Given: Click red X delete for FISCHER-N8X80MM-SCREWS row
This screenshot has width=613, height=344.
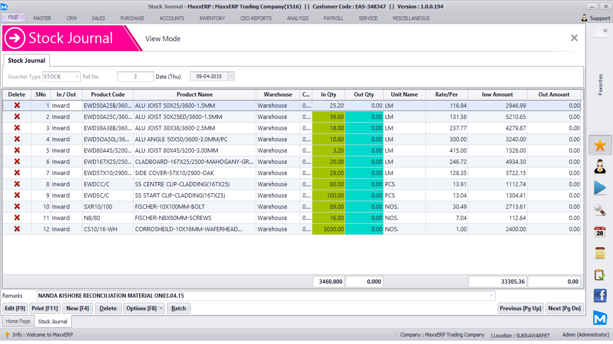Looking at the screenshot, I should pyautogui.click(x=17, y=218).
